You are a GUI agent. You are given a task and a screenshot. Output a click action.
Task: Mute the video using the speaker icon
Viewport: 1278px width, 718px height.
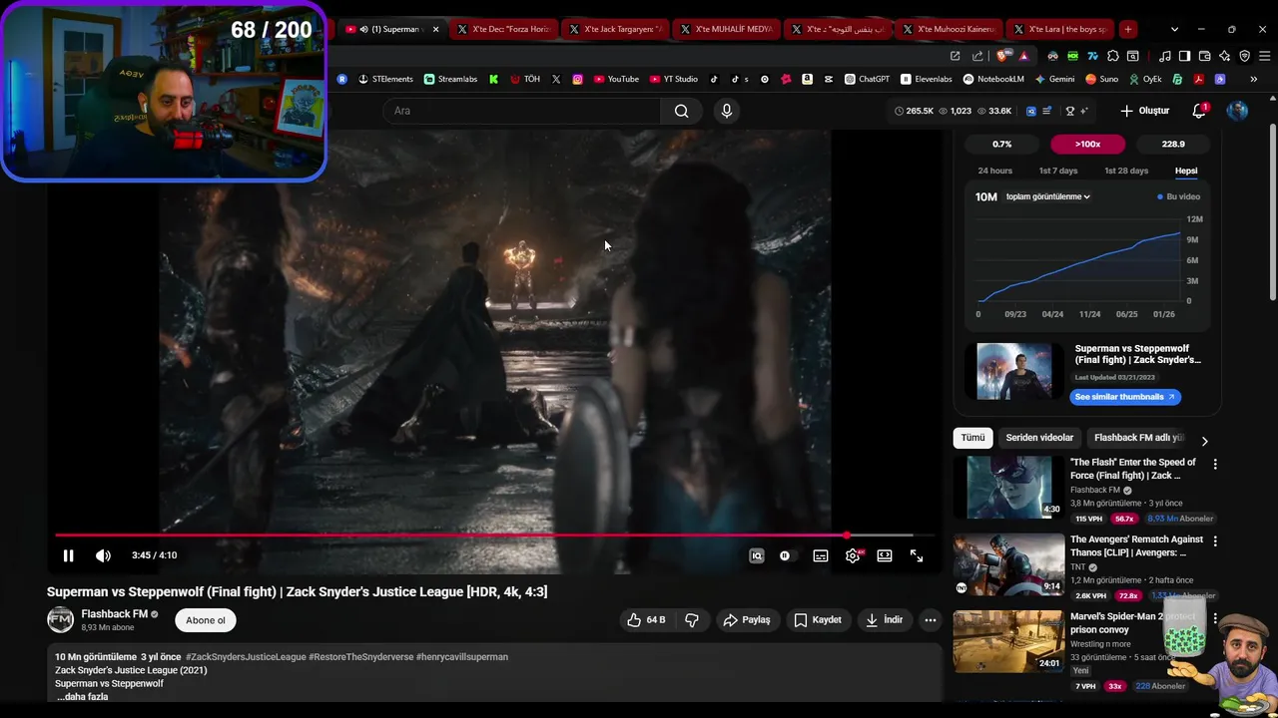pyautogui.click(x=103, y=555)
